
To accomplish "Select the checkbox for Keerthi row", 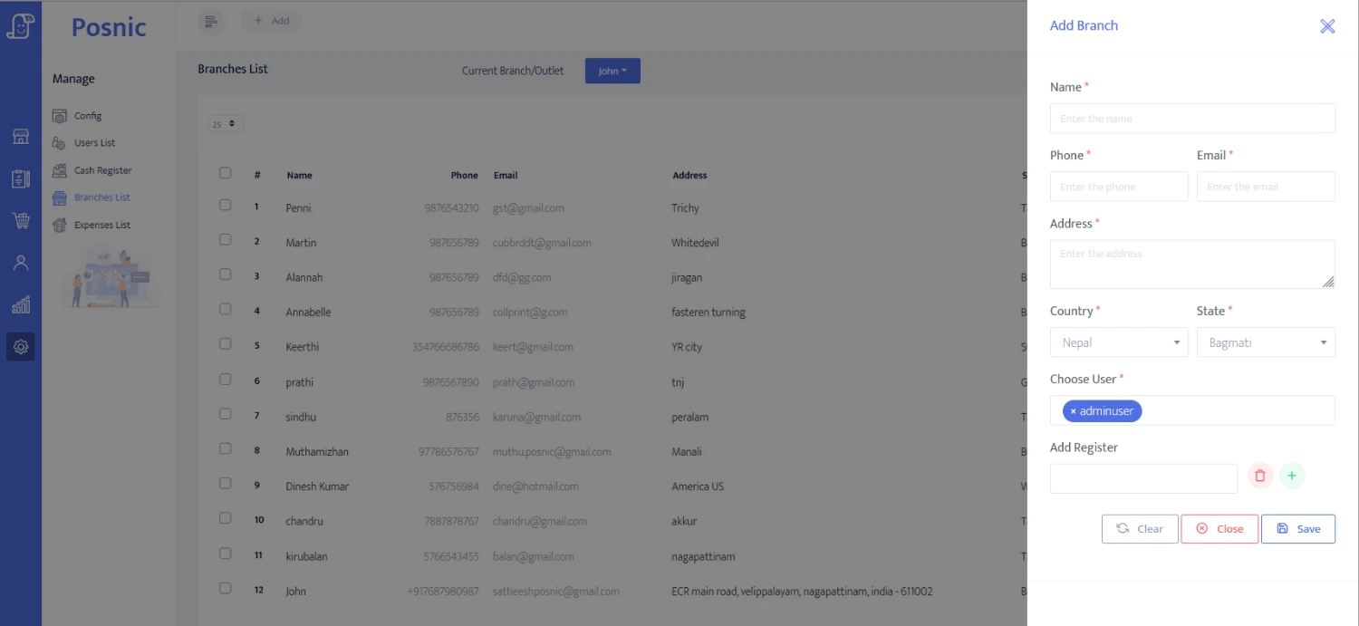I will click(226, 344).
